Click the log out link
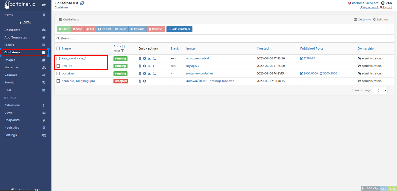The image size is (397, 191). [386, 7]
